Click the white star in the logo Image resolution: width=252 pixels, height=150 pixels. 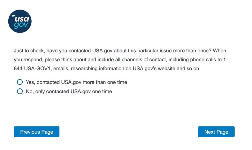(x=13, y=15)
